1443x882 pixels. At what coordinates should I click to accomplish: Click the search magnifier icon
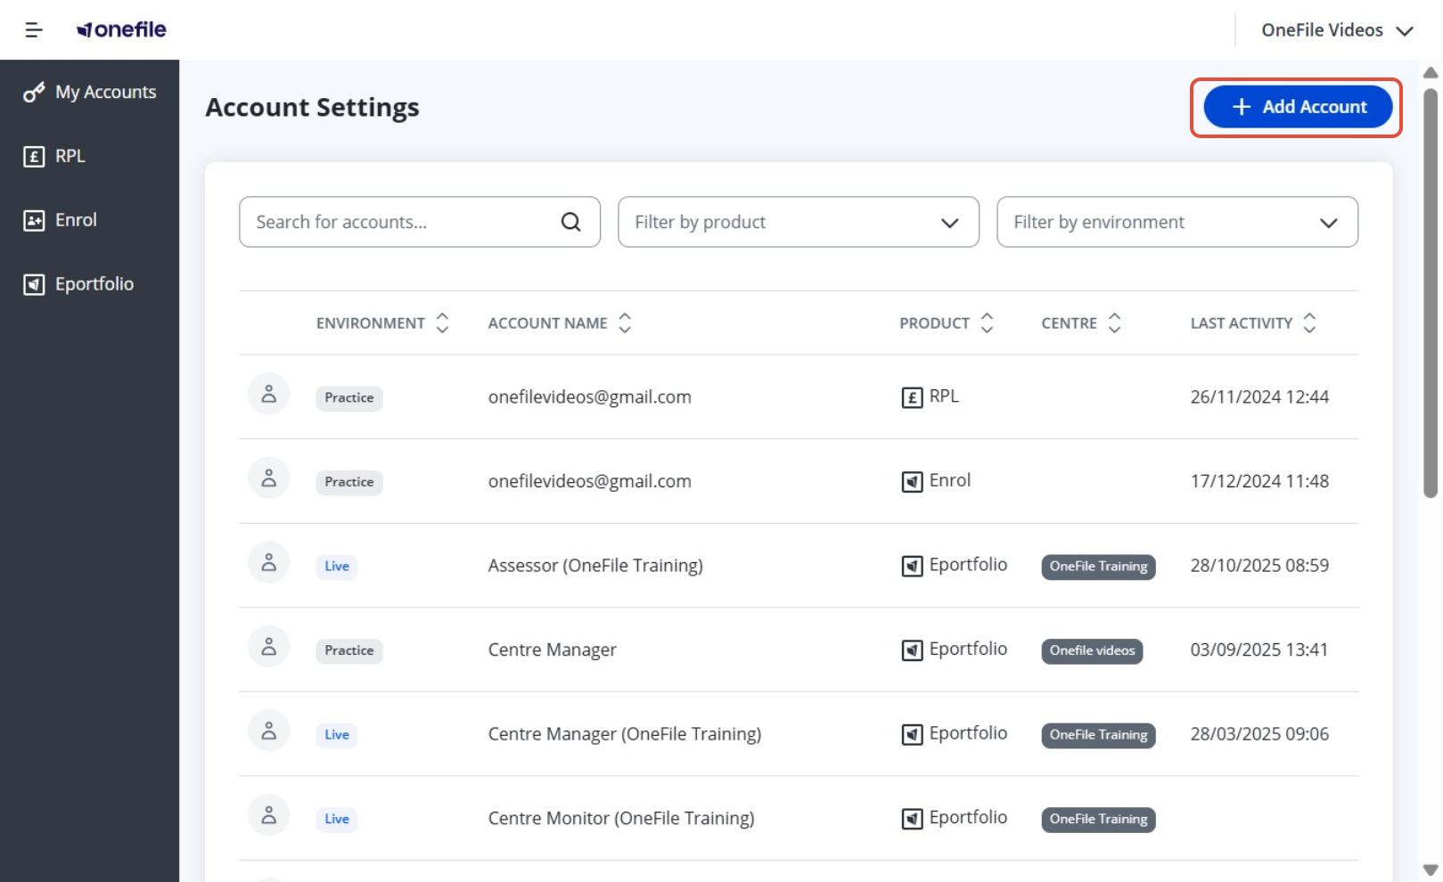[x=570, y=222]
